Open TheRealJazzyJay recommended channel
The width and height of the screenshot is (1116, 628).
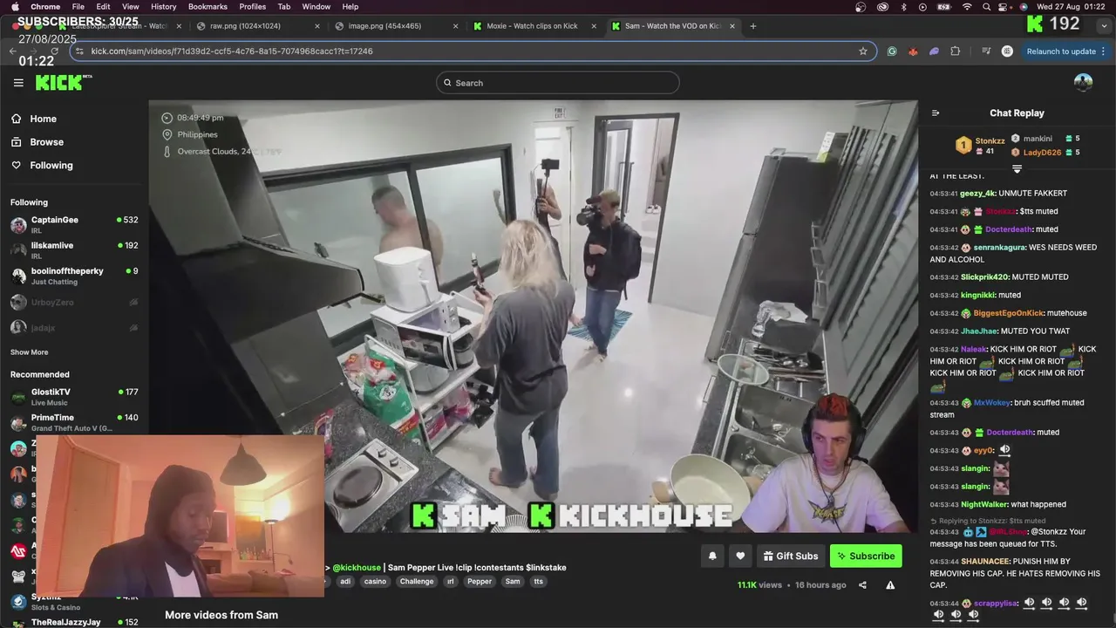74,622
